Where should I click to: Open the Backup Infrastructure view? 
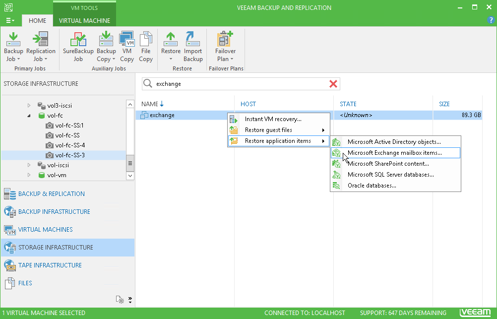click(68, 211)
